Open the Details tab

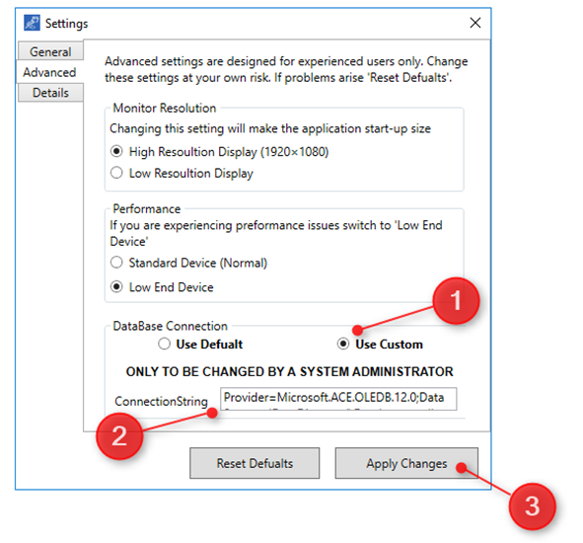[50, 93]
